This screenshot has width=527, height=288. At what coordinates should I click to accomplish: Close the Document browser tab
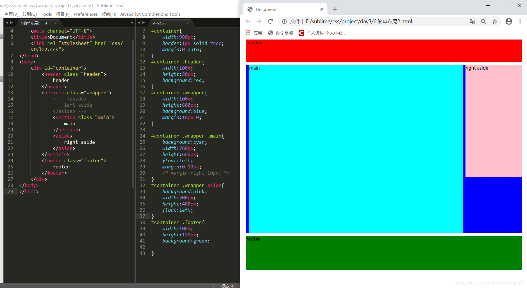(x=322, y=9)
